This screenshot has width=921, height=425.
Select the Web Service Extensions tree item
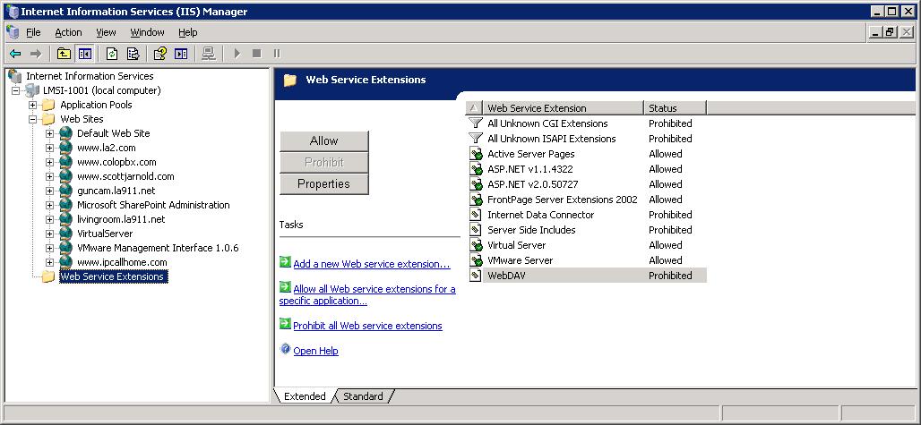(114, 276)
